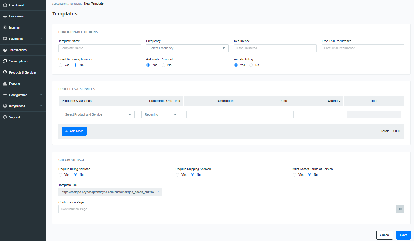Click the Configuration gear icon
414x241 pixels.
[5, 95]
